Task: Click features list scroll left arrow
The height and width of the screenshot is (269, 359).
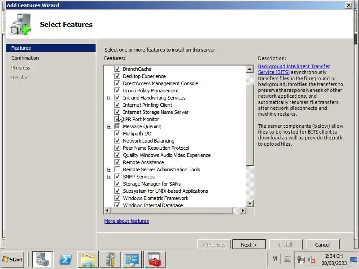Action: pos(107,210)
